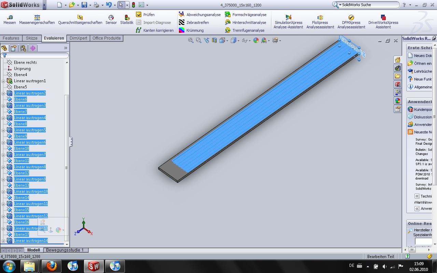437x273 pixels.
Task: Click the Windows Start button
Action: (9, 266)
